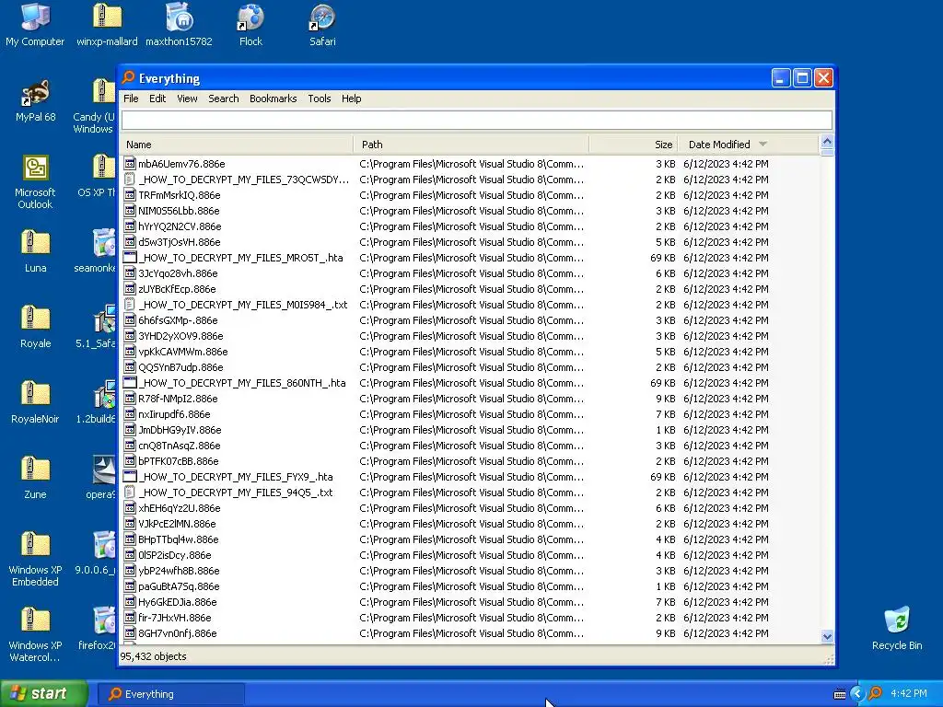The height and width of the screenshot is (707, 943).
Task: Select file xhEH6qYz2U.886e
Action: (180, 508)
